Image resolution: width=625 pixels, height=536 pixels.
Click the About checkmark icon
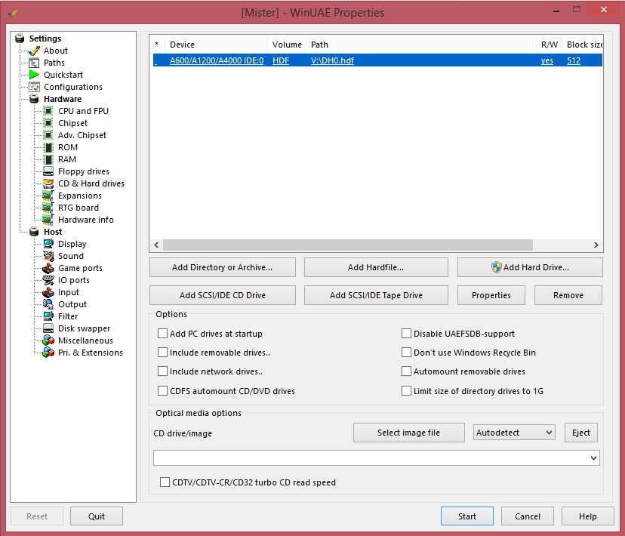pyautogui.click(x=34, y=51)
